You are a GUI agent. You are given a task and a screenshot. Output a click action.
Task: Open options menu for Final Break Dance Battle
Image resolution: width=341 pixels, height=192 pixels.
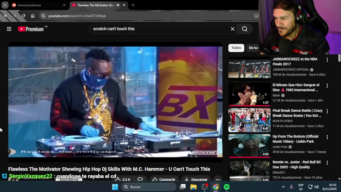point(327,111)
